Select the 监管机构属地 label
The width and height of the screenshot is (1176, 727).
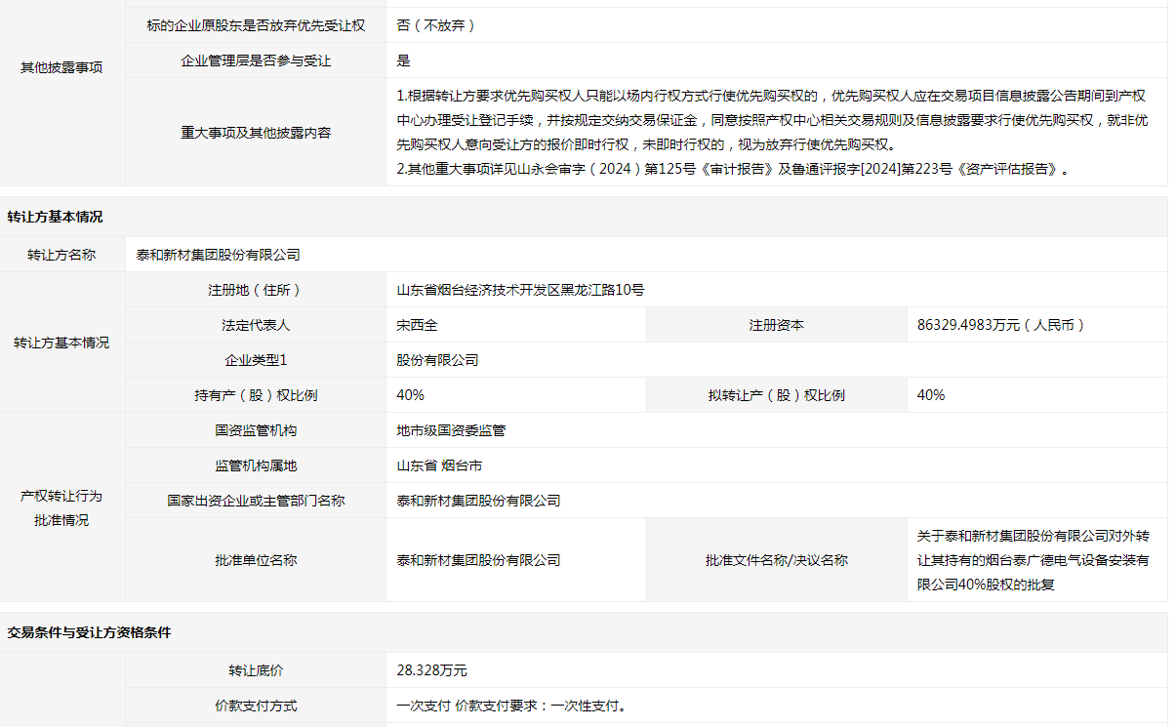point(256,465)
